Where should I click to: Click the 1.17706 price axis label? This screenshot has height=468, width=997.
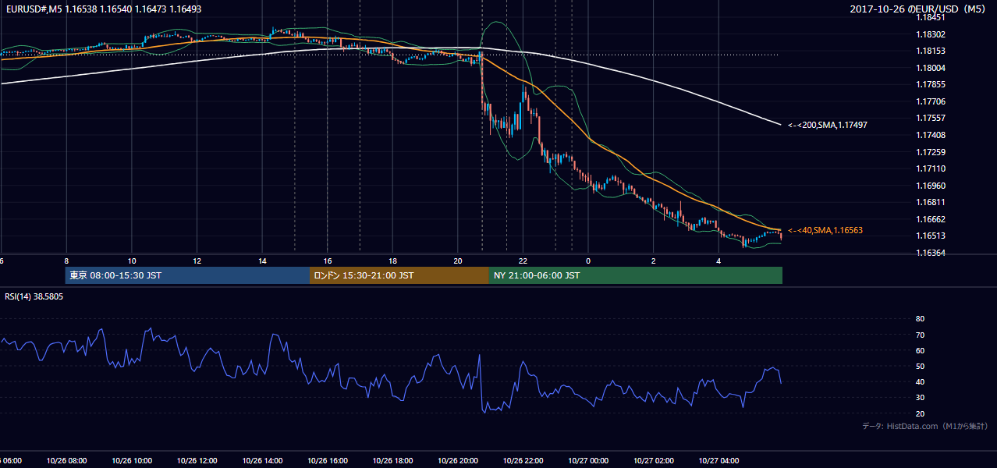(931, 101)
